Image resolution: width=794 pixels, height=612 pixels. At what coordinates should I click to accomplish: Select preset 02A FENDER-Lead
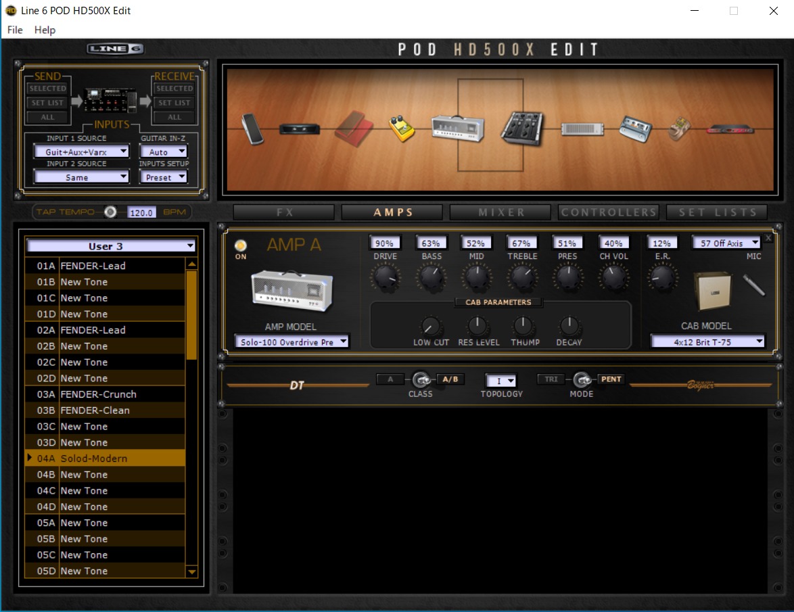pyautogui.click(x=105, y=330)
